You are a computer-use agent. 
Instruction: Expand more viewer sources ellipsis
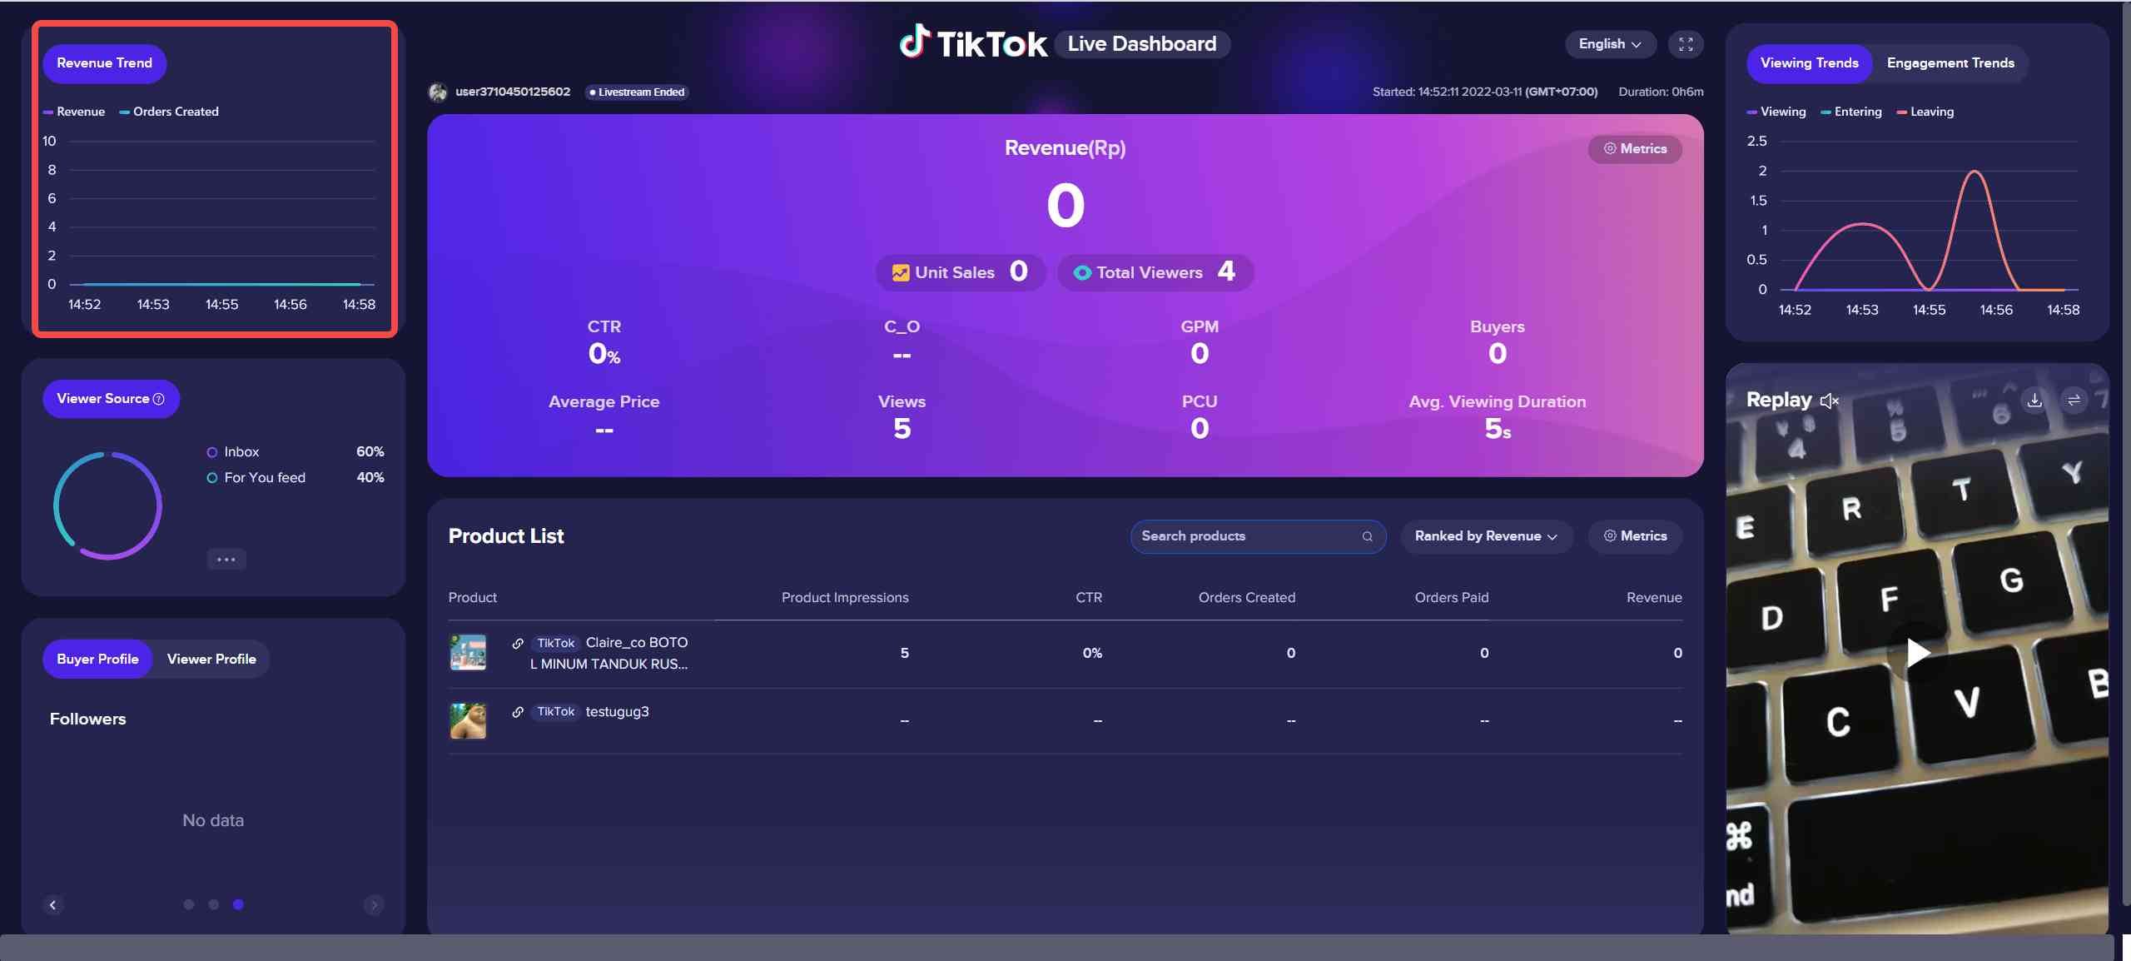click(x=226, y=560)
